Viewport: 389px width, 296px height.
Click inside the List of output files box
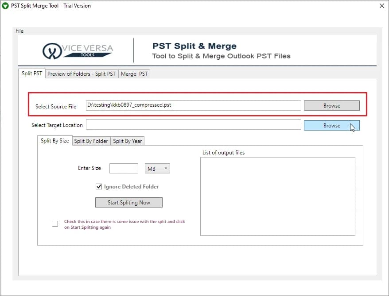point(278,196)
